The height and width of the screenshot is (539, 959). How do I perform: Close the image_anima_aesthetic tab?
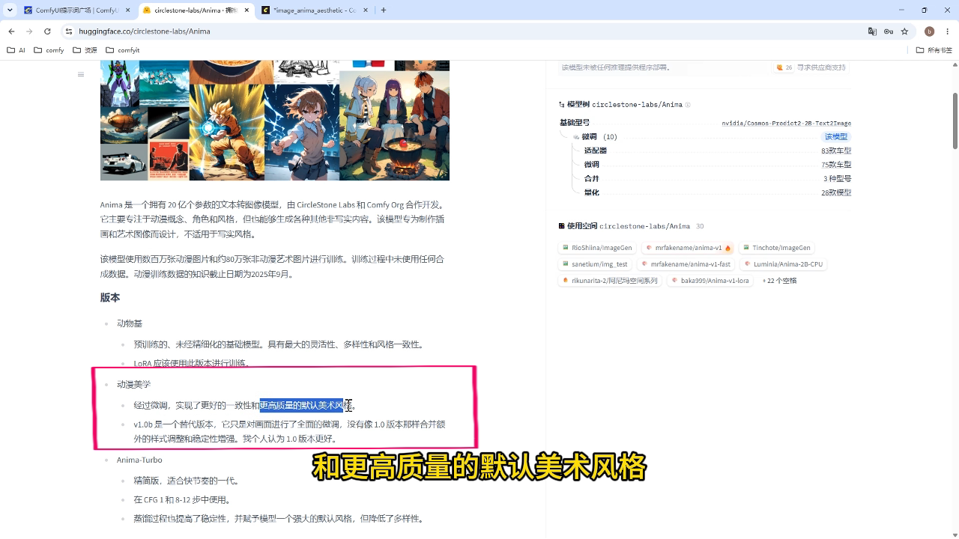pos(365,10)
